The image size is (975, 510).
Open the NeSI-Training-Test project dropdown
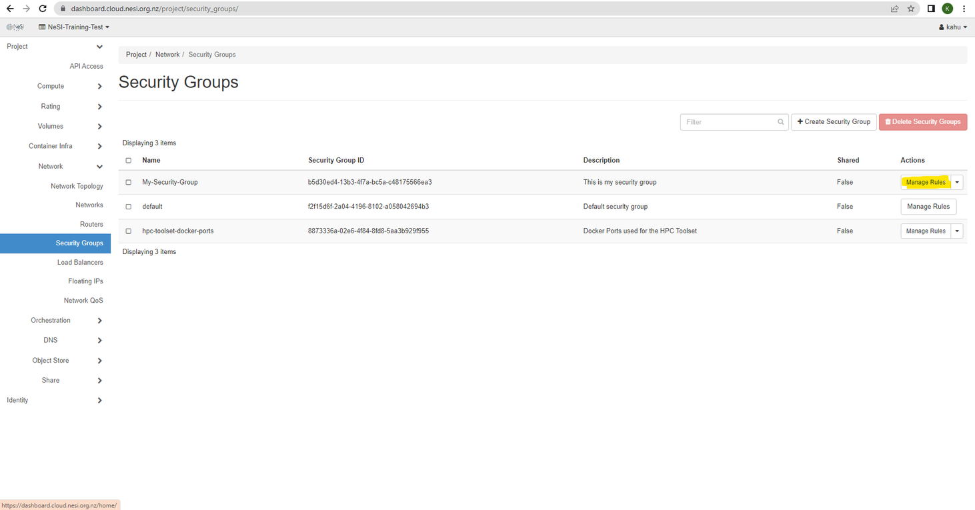tap(74, 27)
